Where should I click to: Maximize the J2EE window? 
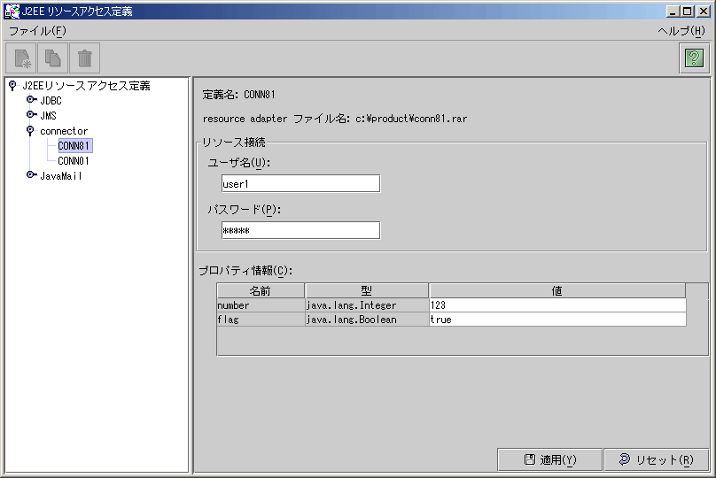(688, 12)
